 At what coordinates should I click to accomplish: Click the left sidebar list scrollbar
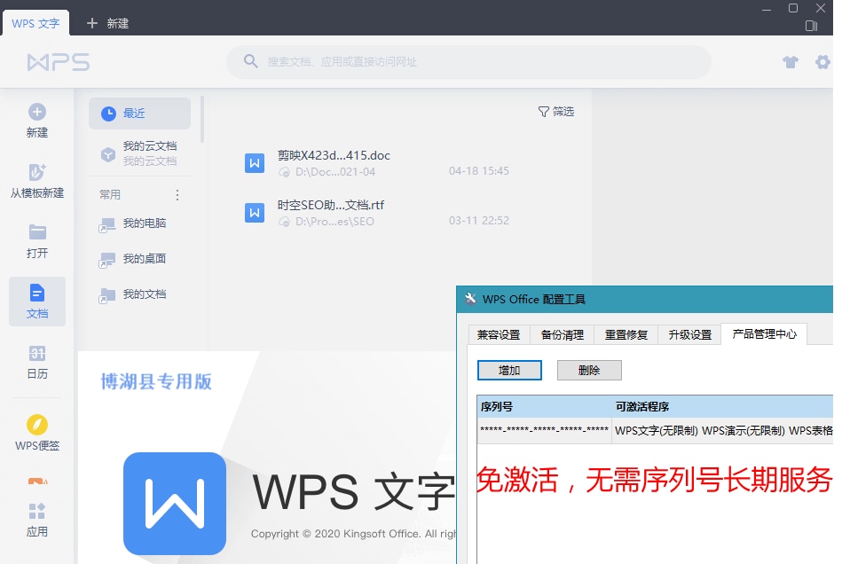point(202,120)
